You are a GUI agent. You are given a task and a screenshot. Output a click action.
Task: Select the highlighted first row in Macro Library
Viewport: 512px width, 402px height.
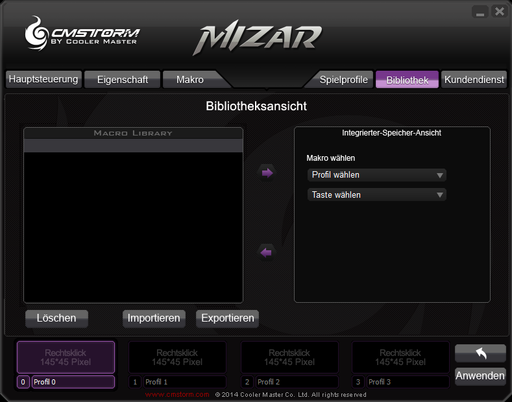(x=133, y=145)
